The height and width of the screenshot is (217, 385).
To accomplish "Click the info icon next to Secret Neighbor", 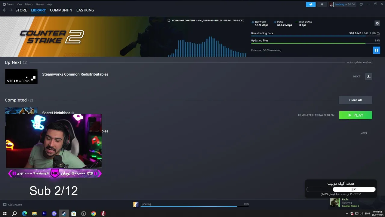I will click(72, 113).
